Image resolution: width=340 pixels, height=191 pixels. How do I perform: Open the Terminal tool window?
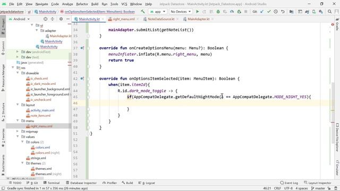52,183
